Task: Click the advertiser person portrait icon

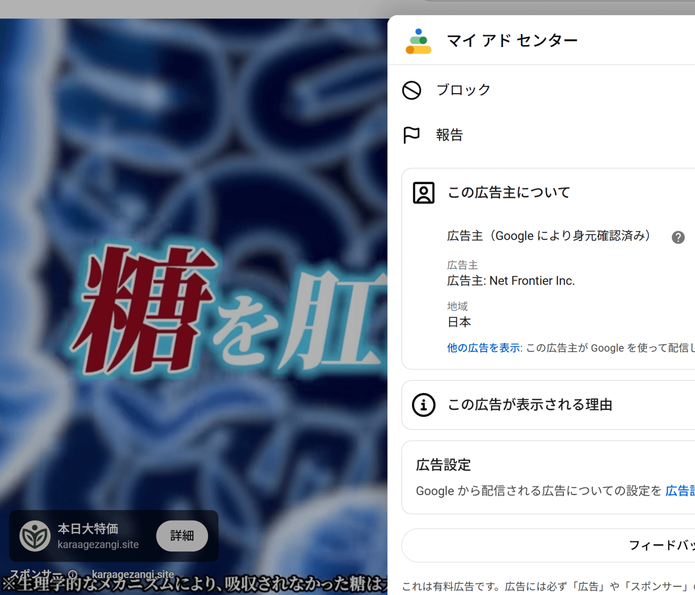Action: (423, 193)
